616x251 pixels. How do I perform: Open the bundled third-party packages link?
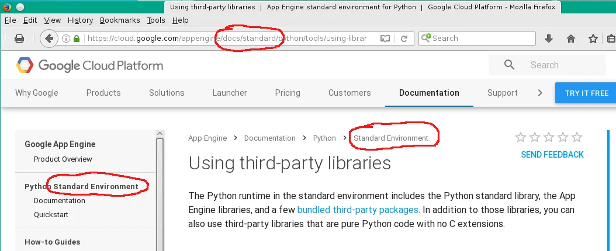pyautogui.click(x=358, y=210)
